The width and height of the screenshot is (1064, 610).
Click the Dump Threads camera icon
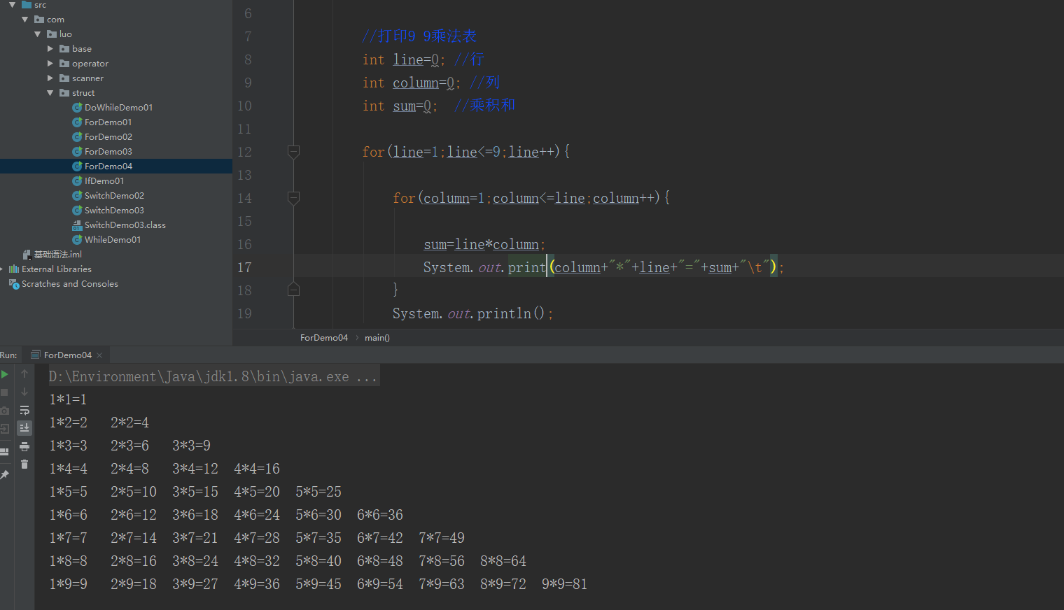point(5,411)
